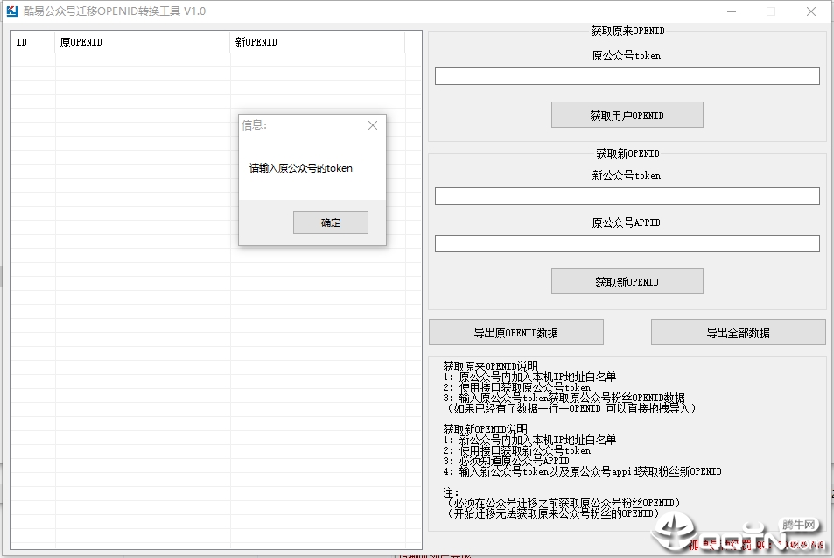834x558 pixels.
Task: Click the 导出全部数据 button
Action: click(739, 332)
